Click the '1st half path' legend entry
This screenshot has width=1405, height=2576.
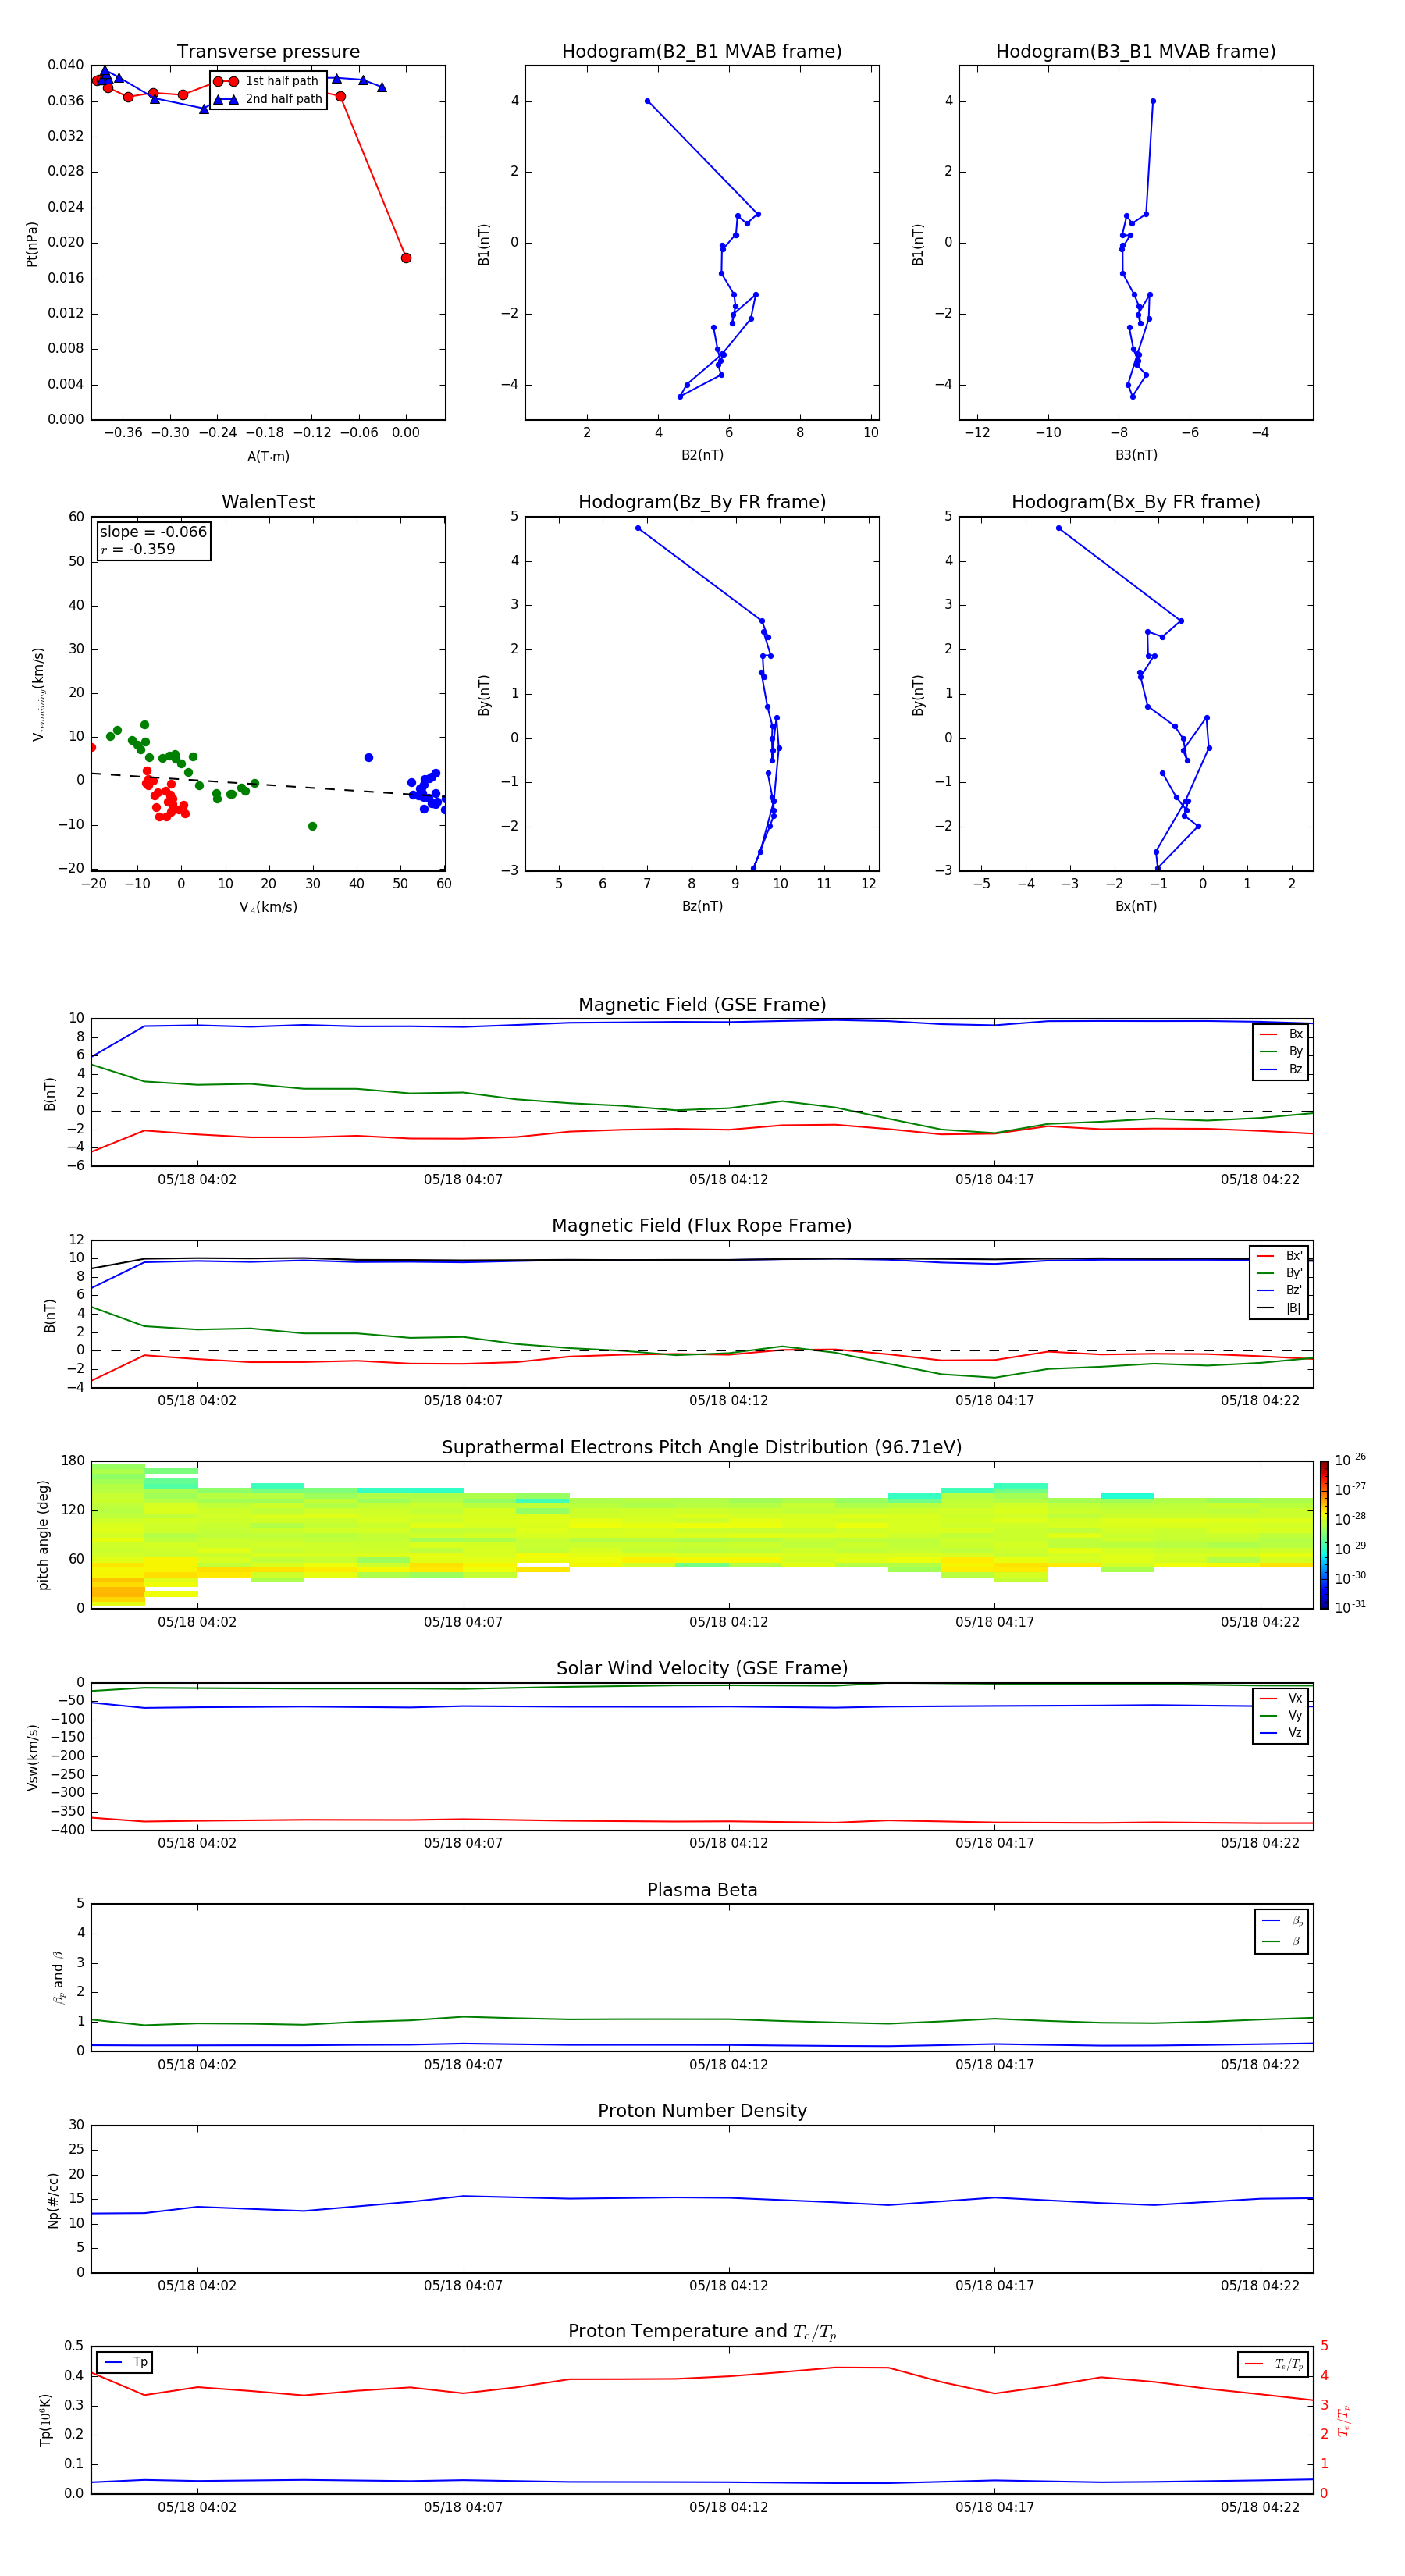click(x=266, y=81)
